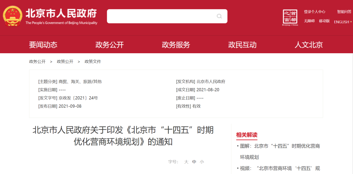Go to 政策公开 breadcrumb
The image size is (353, 174).
[65, 62]
